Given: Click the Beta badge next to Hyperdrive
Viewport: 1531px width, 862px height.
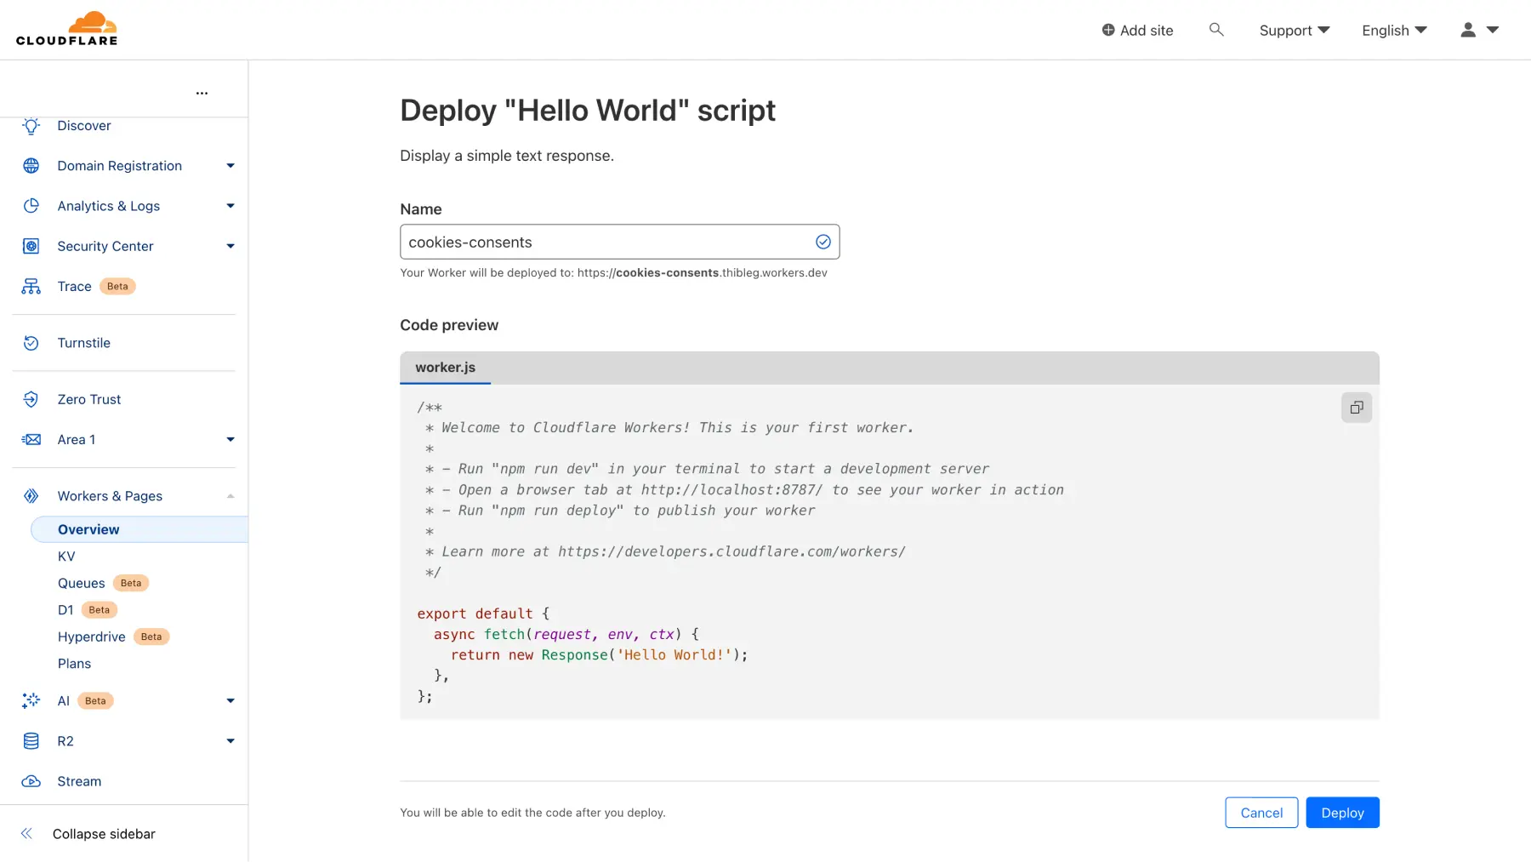Looking at the screenshot, I should tap(151, 637).
